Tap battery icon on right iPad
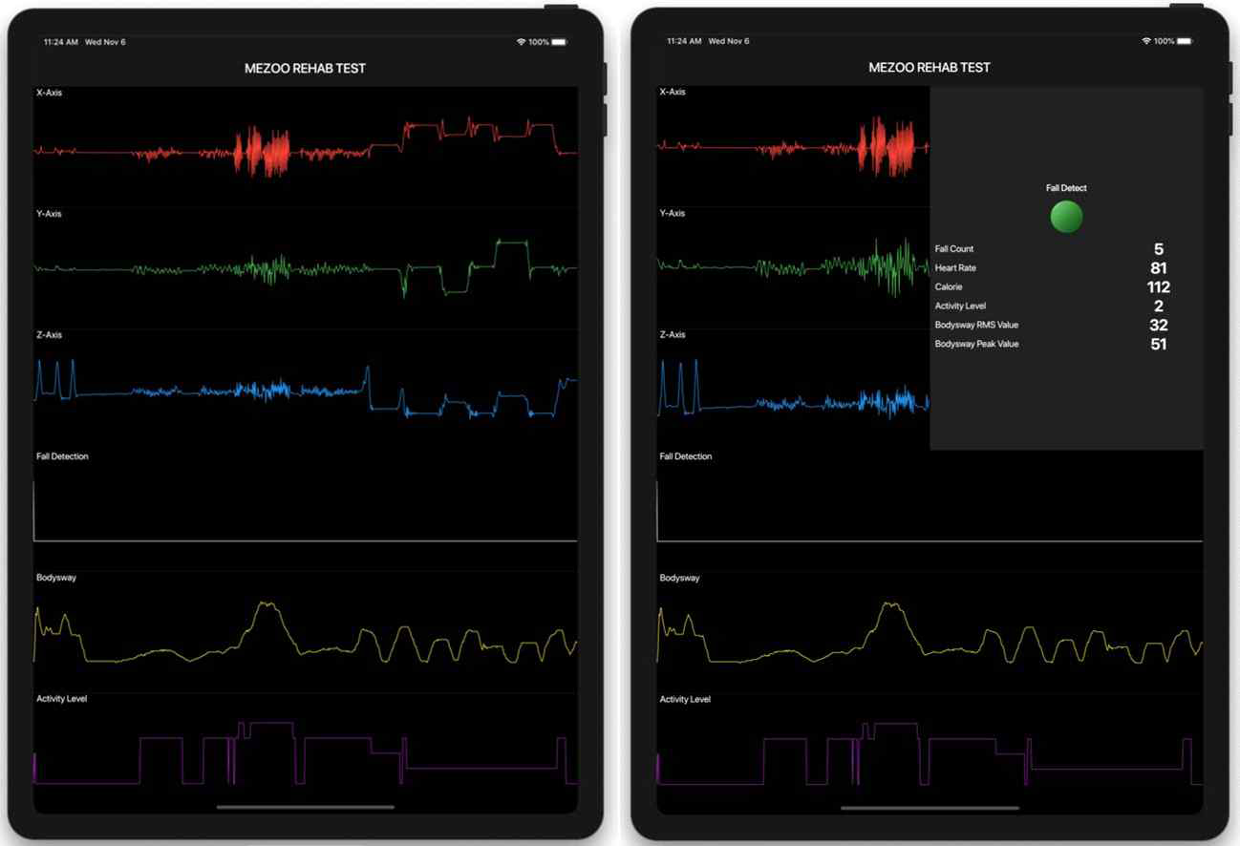 pyautogui.click(x=1184, y=41)
